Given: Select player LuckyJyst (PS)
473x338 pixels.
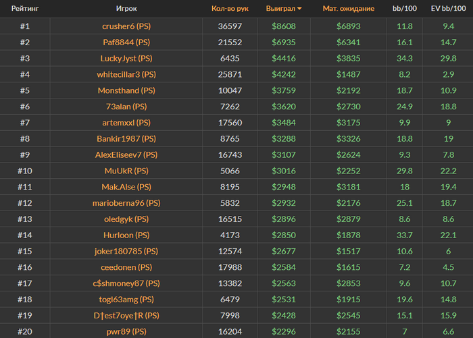Looking at the screenshot, I should (126, 58).
